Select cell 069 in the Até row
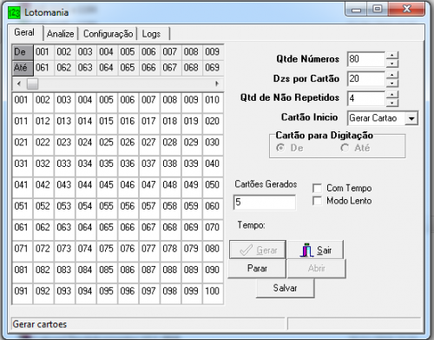 click(214, 68)
